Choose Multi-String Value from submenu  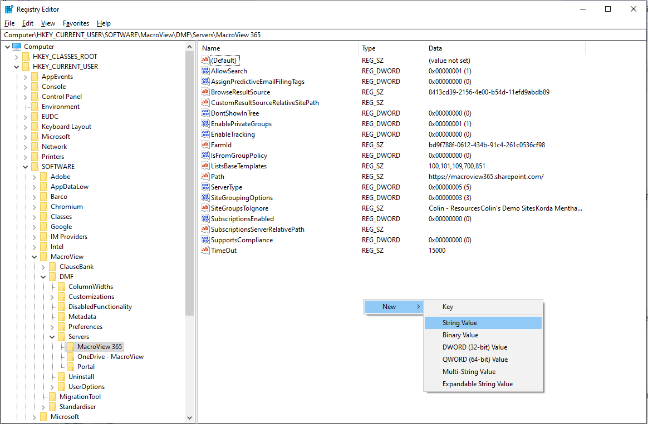point(483,372)
